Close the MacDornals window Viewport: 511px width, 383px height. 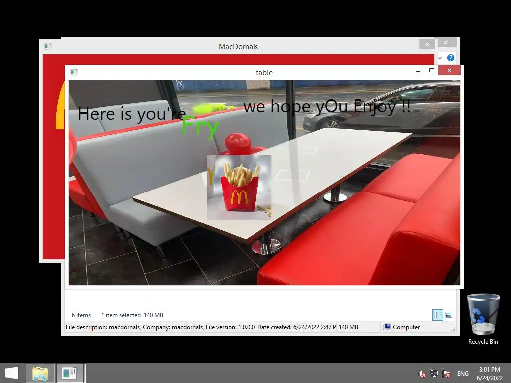[427, 44]
